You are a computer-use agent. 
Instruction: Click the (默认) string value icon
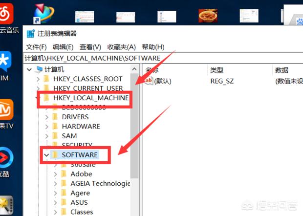148,81
